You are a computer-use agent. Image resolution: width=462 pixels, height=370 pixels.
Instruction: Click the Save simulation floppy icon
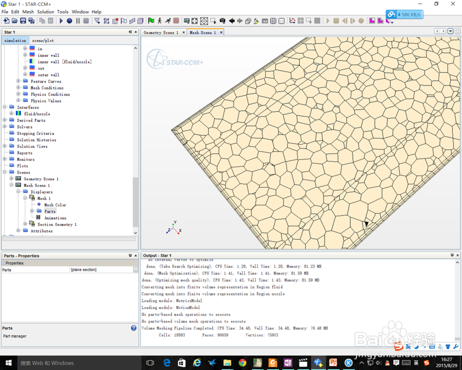23,21
